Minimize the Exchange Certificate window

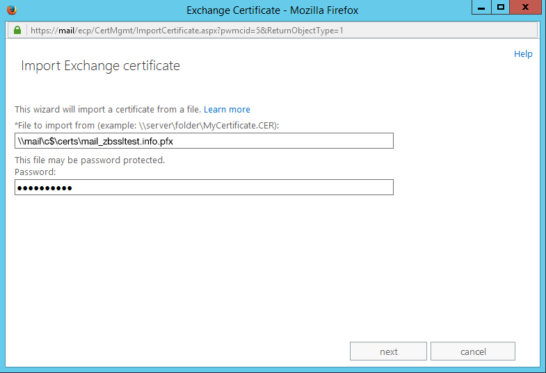tap(481, 8)
